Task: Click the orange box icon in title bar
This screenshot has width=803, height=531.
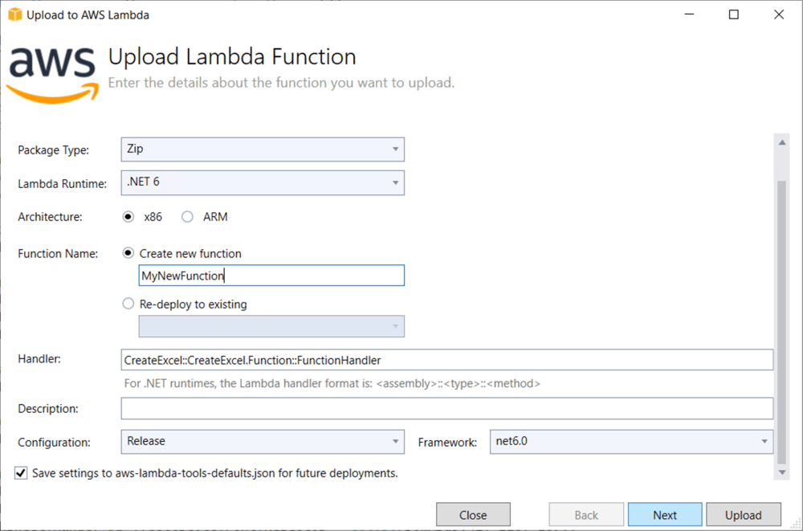Action: coord(14,14)
